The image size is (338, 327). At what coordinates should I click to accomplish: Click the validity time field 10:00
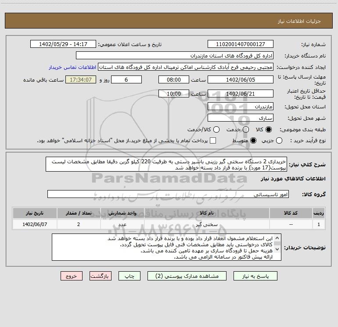(174, 93)
